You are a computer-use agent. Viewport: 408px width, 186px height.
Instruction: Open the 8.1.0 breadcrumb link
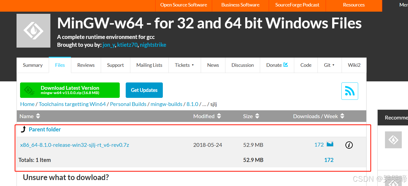(x=192, y=104)
